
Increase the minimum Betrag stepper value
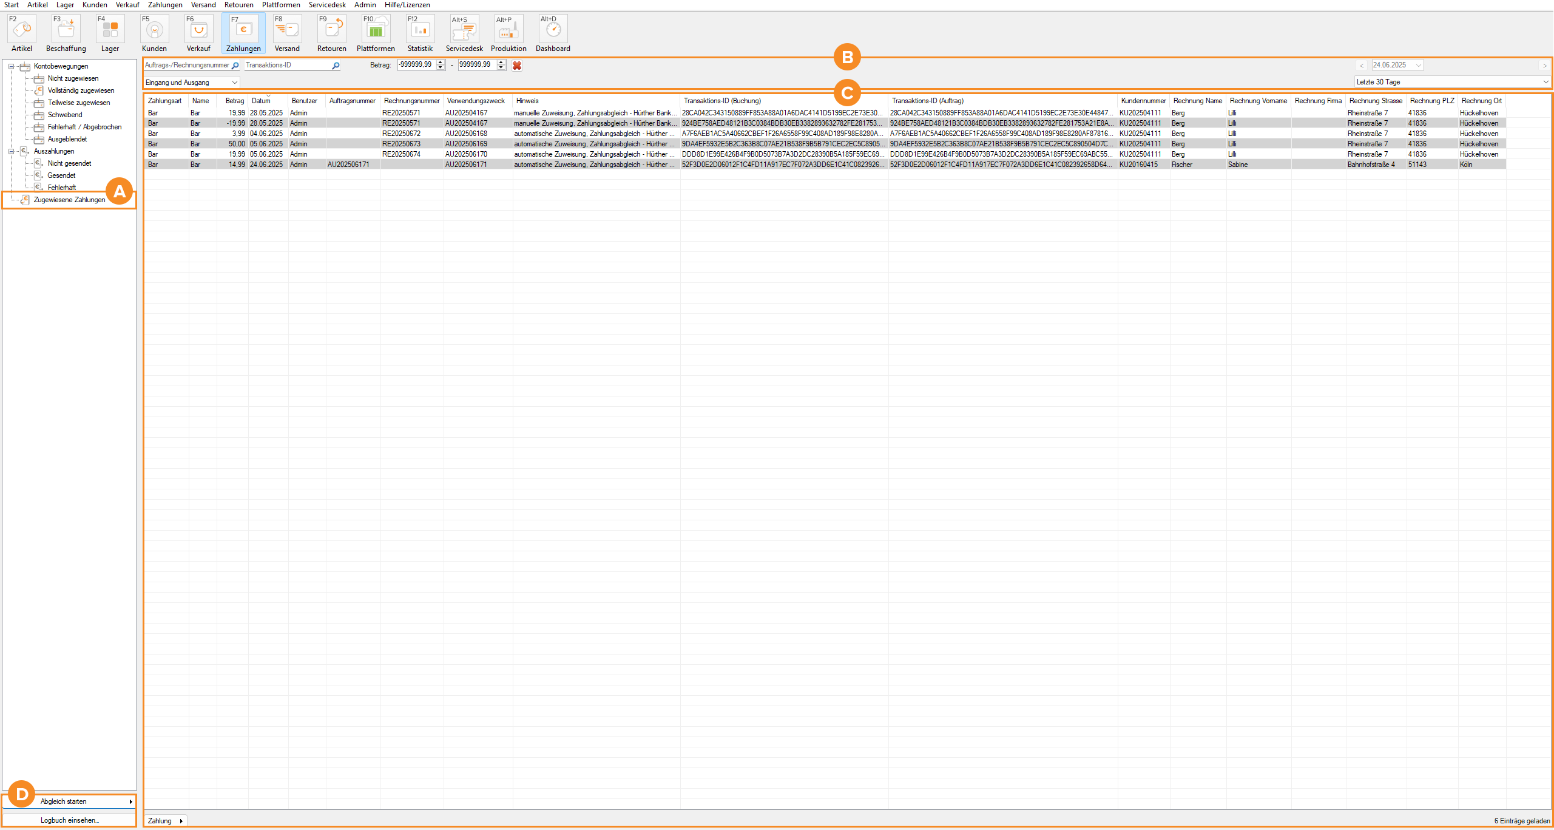(x=441, y=63)
